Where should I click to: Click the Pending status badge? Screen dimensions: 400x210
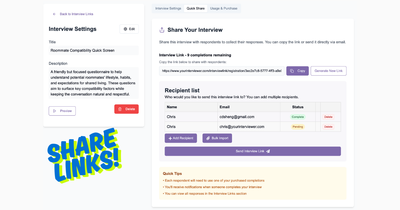pos(298,127)
